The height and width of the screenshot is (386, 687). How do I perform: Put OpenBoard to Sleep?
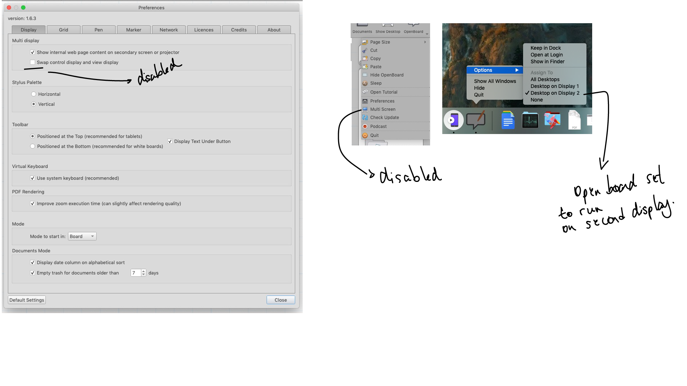pyautogui.click(x=376, y=83)
